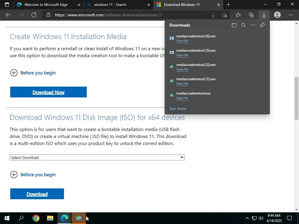Open the tab actions menu icon
Viewport: 299px width, 224px height.
(7, 5)
